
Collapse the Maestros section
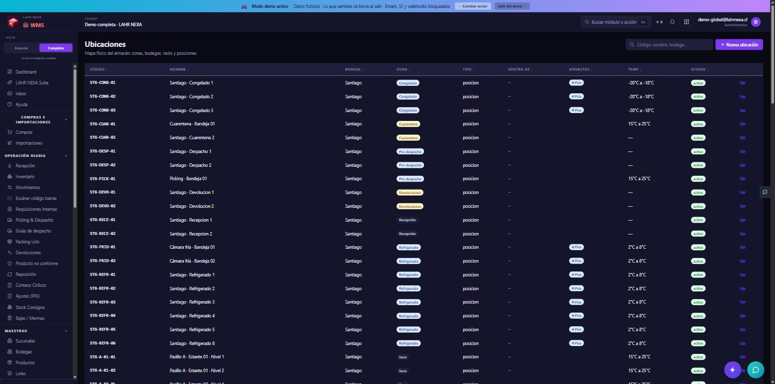point(66,331)
